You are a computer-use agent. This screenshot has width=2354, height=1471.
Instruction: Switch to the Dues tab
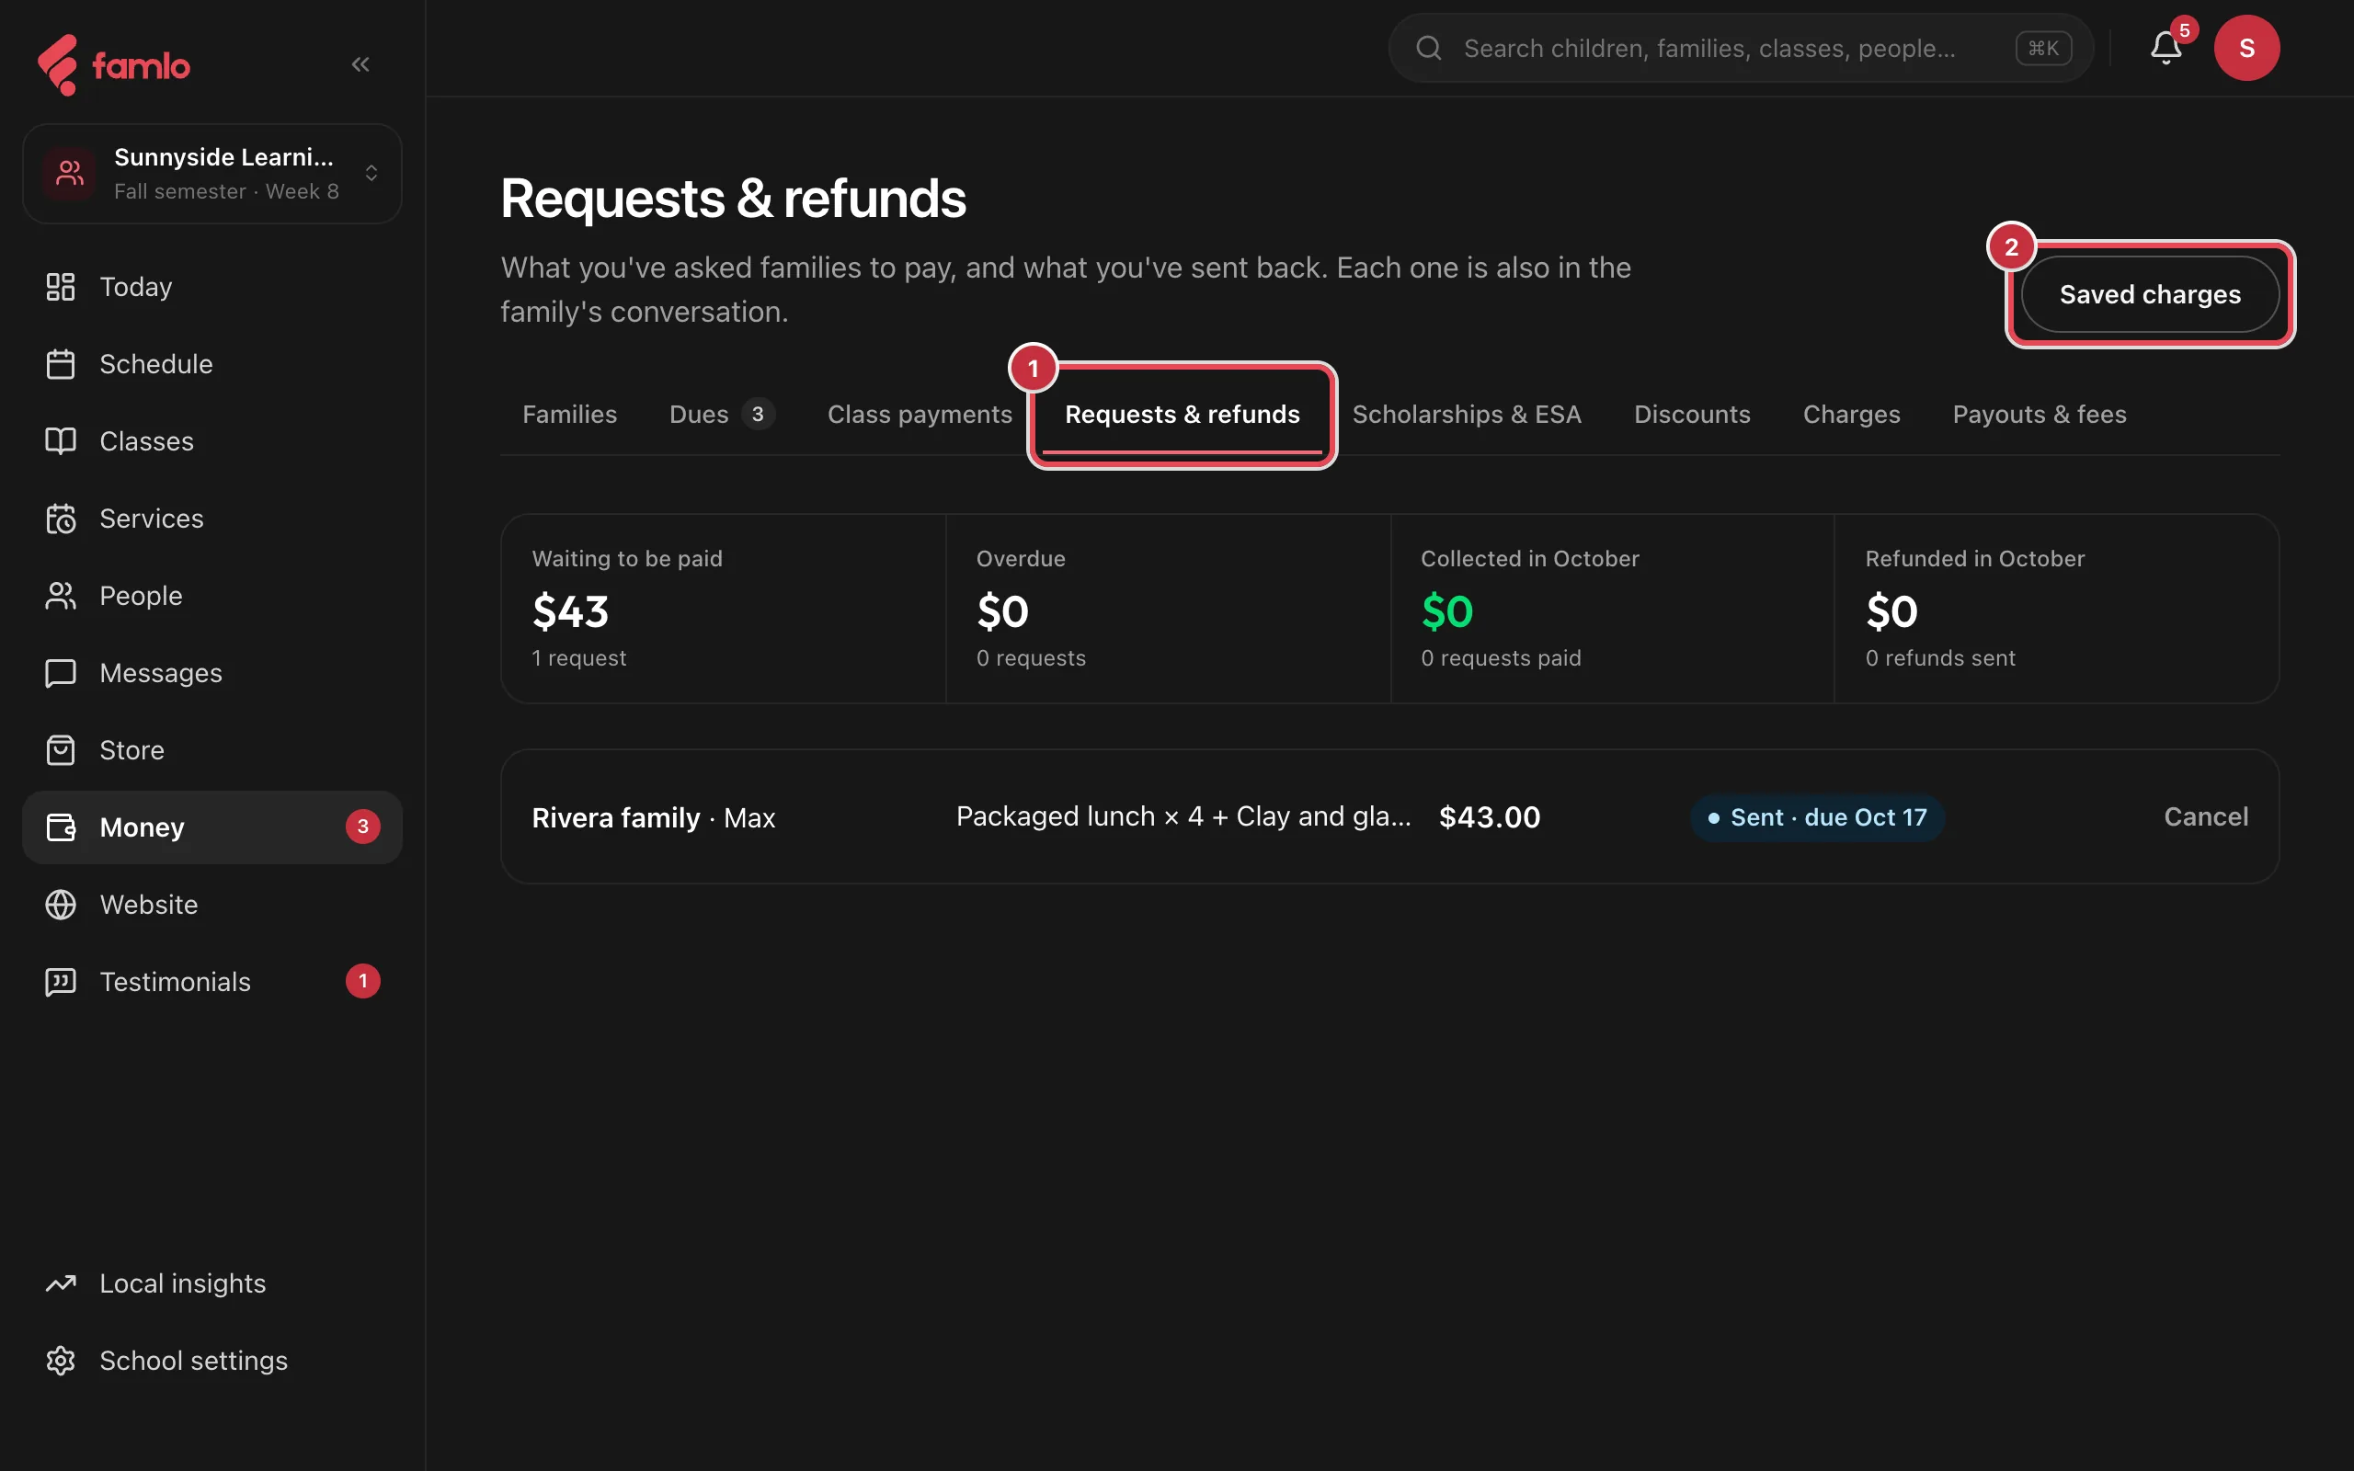tap(722, 415)
